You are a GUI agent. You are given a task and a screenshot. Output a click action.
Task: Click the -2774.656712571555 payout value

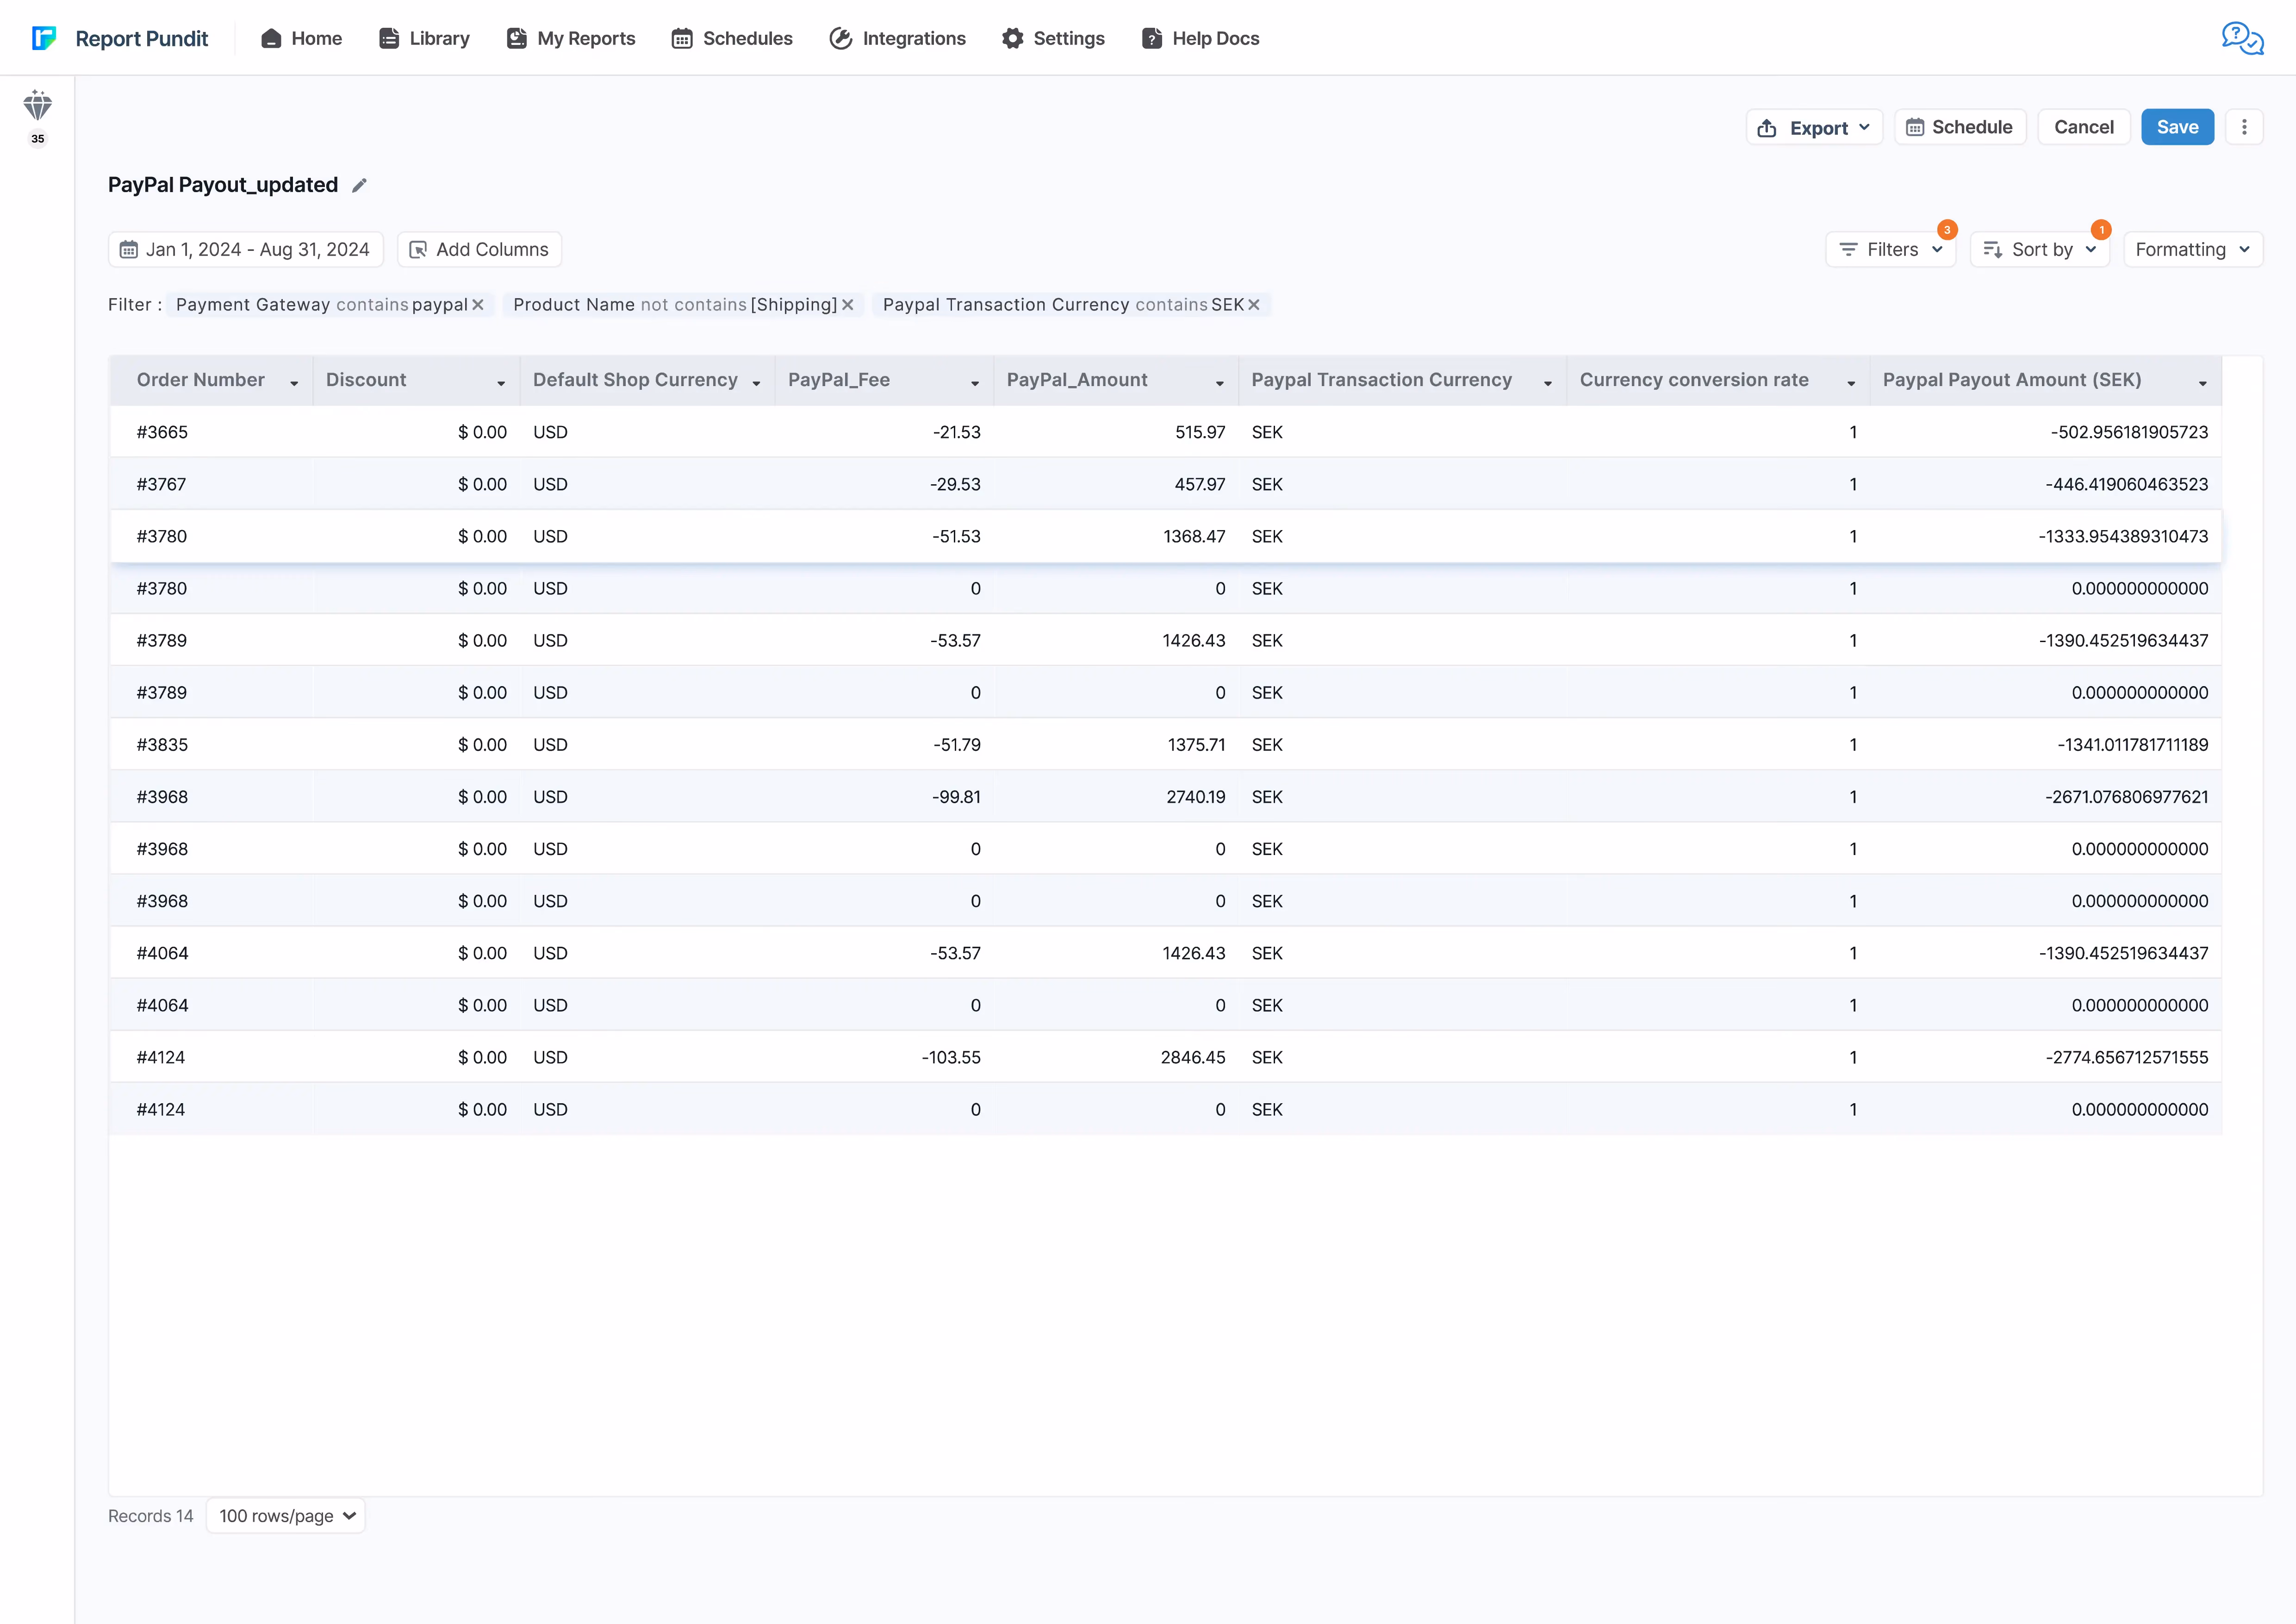tap(2126, 1057)
